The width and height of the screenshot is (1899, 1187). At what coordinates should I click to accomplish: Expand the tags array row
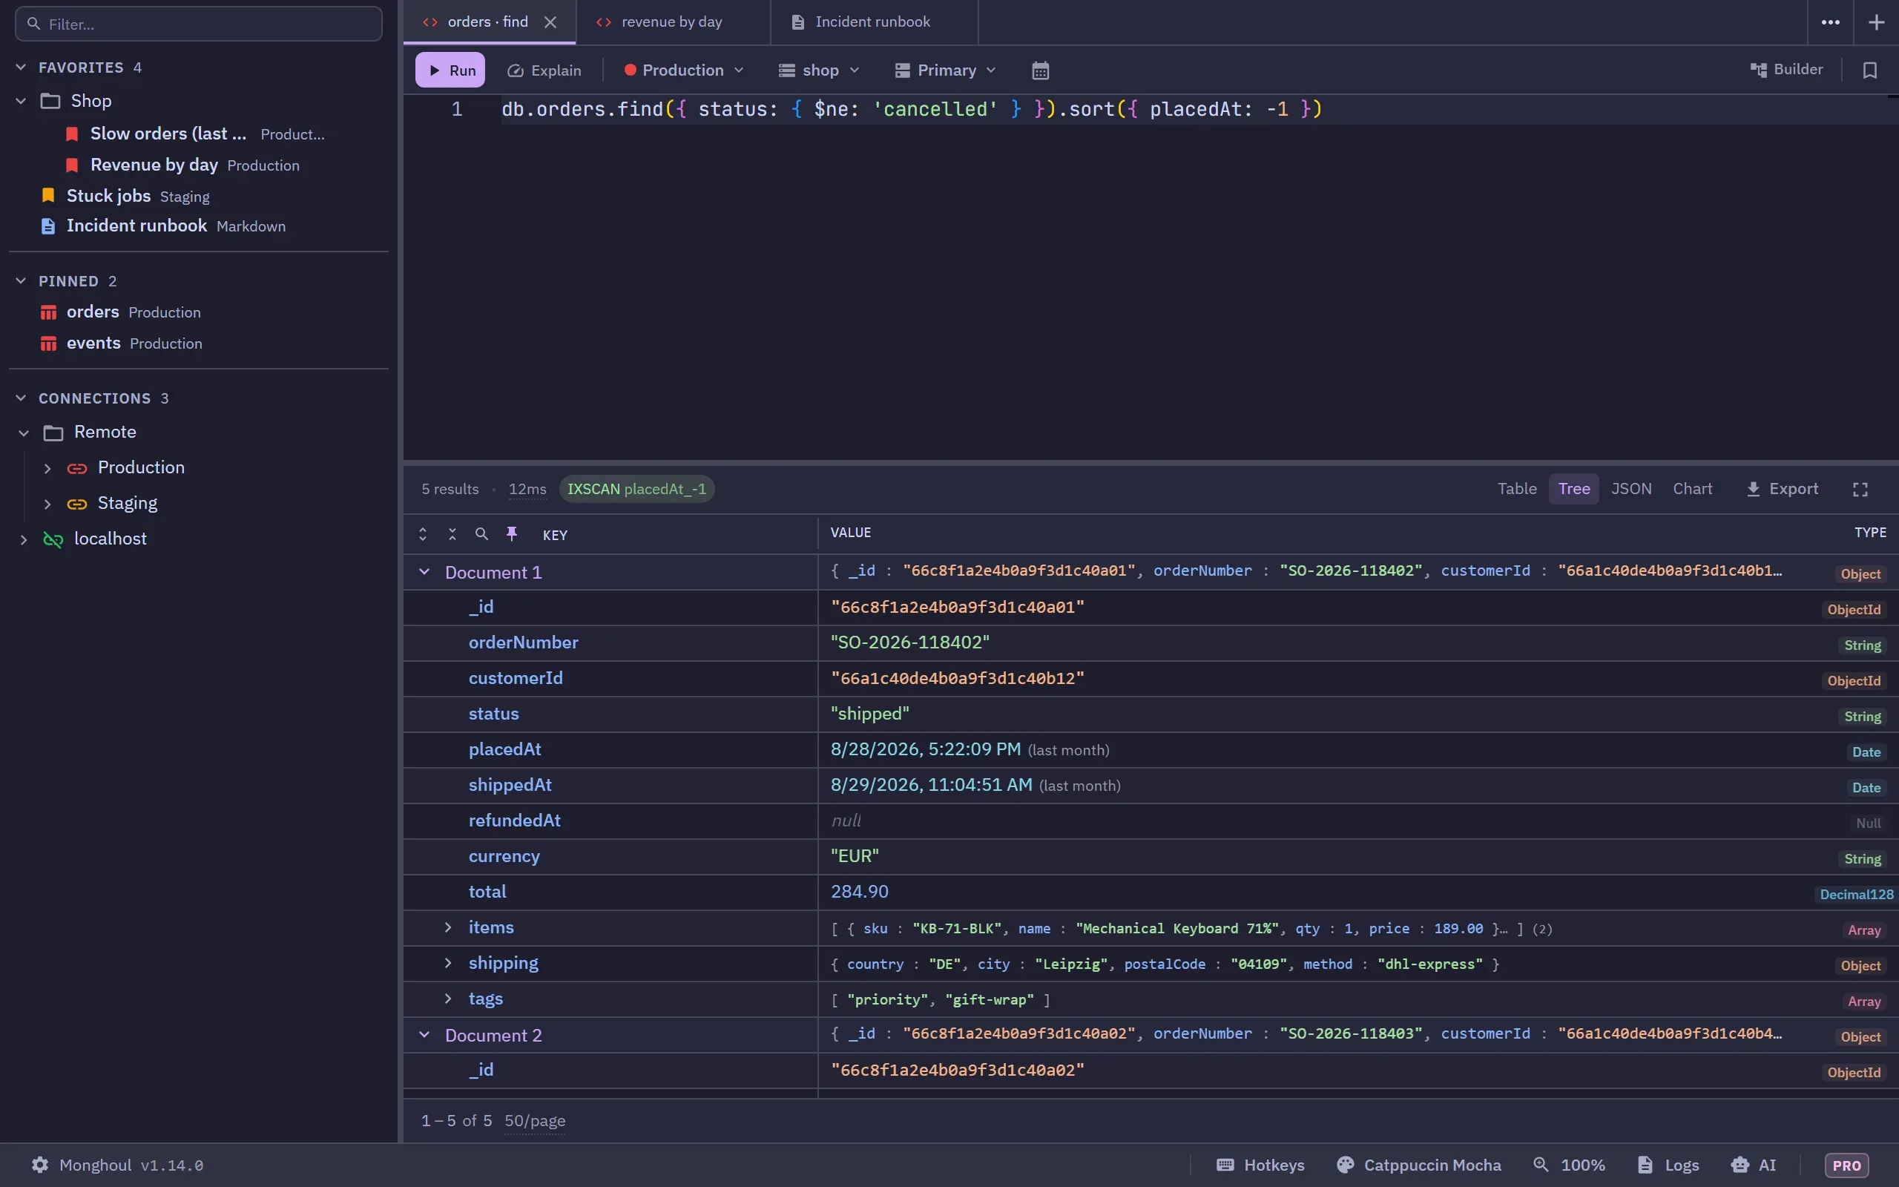[448, 999]
